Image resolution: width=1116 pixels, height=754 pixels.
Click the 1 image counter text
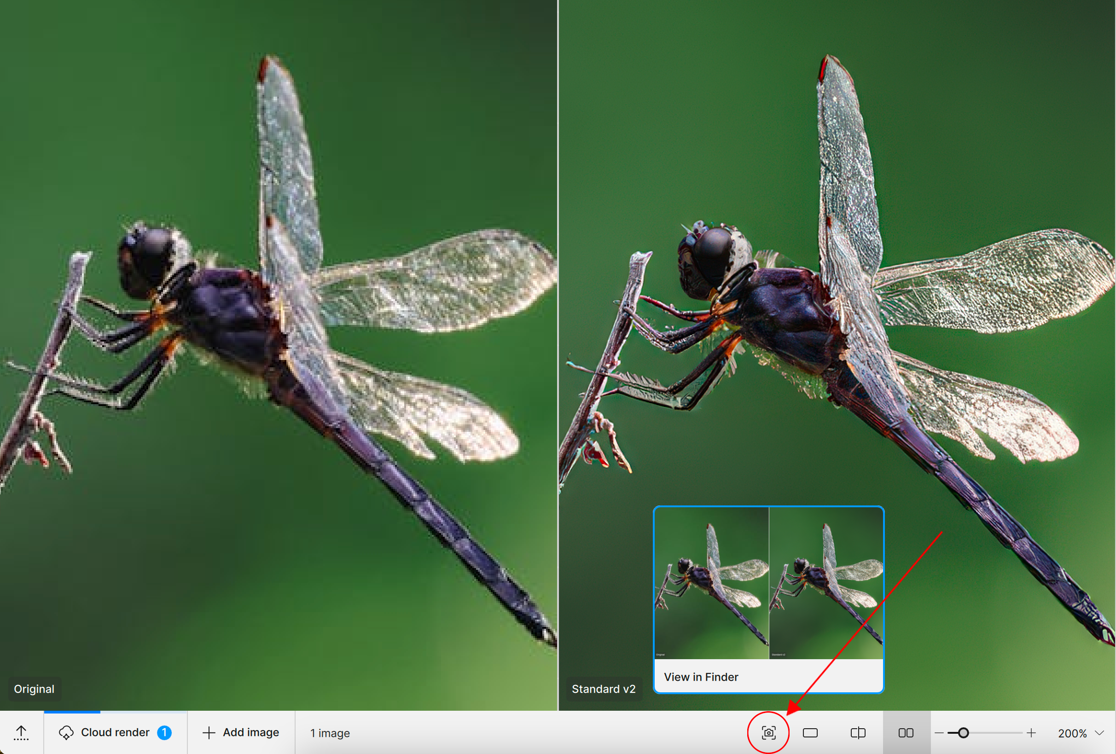[330, 733]
